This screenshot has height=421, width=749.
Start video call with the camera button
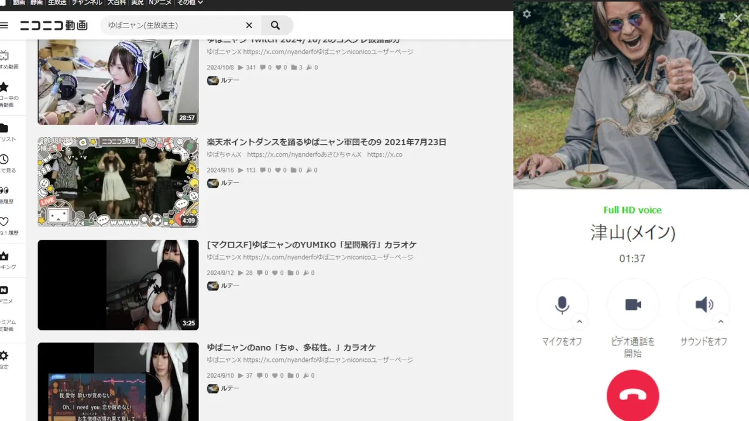tap(633, 305)
